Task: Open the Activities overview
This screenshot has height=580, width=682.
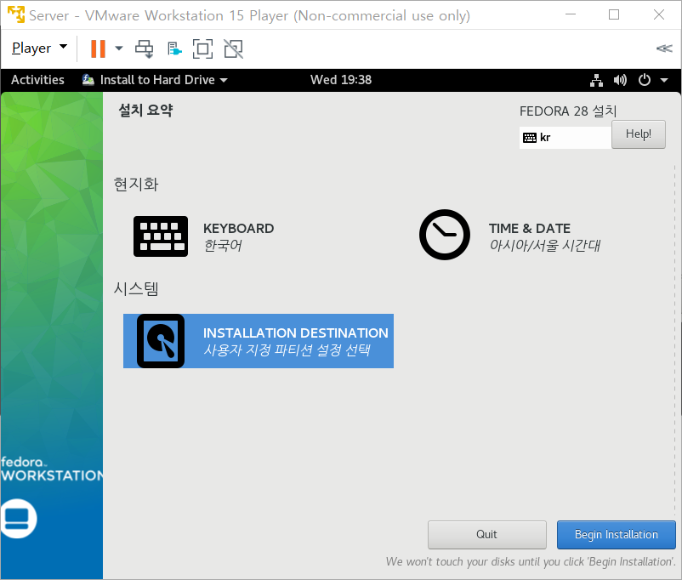Action: (37, 80)
